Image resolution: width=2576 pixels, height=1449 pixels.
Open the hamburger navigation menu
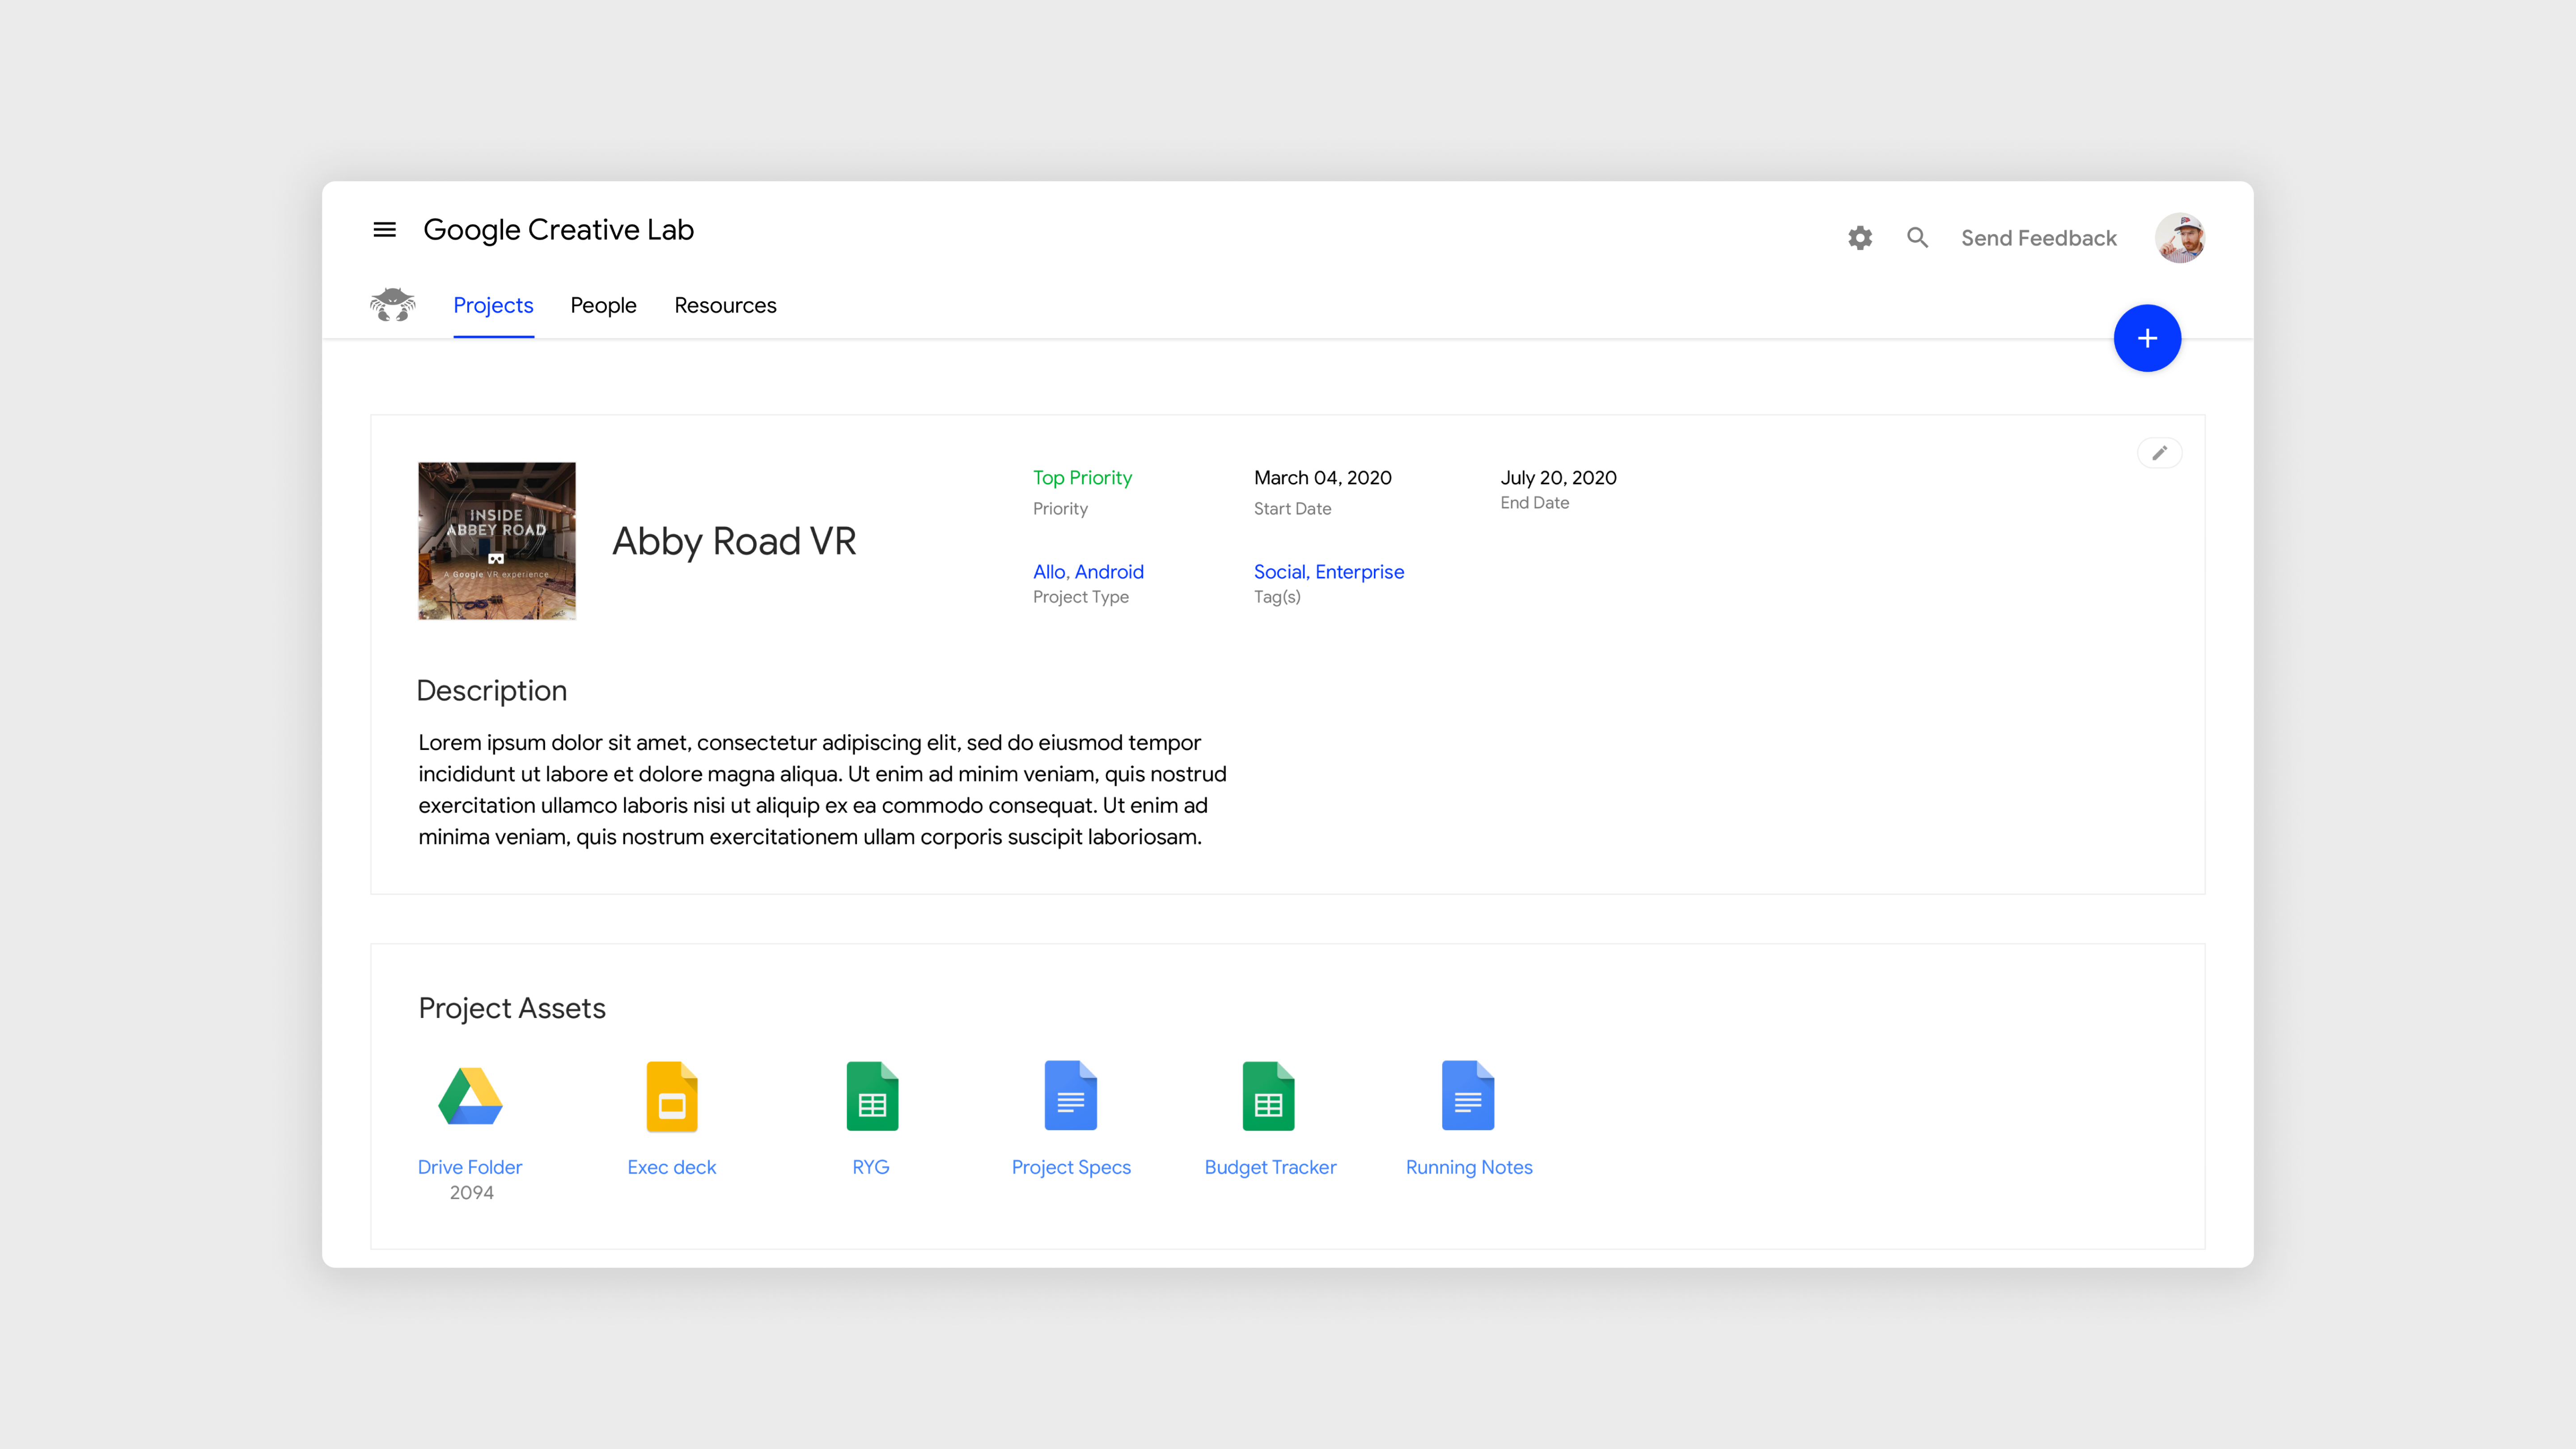[x=384, y=230]
